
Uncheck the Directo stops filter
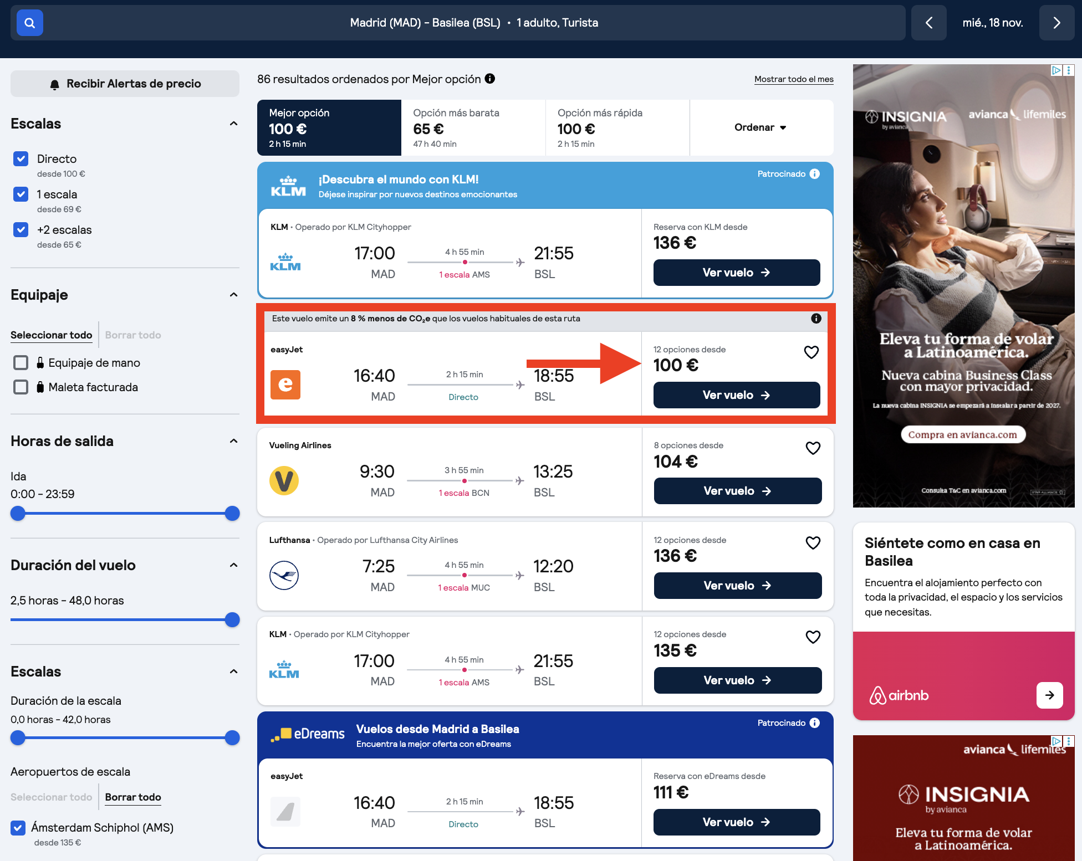(21, 159)
